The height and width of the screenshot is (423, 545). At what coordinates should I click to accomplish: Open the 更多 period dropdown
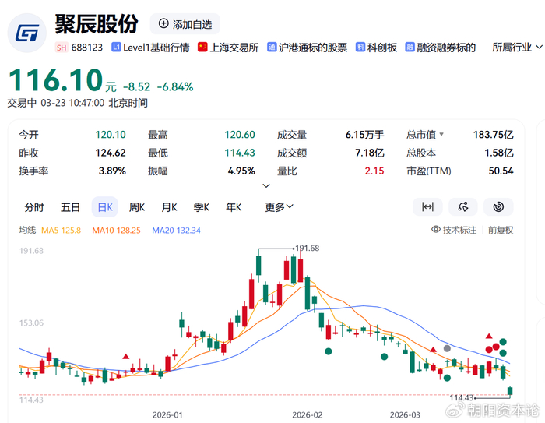(279, 207)
